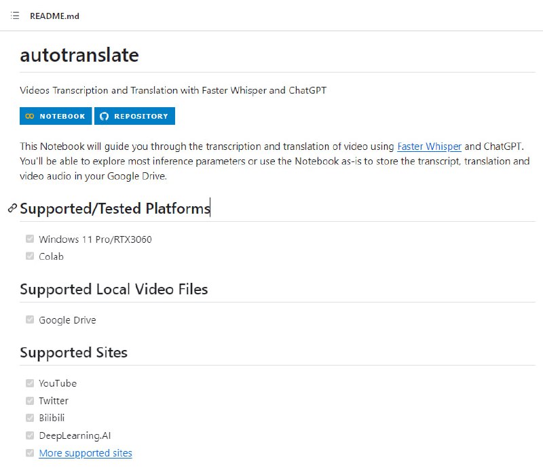Check the Bilibili checkbox
Image resolution: width=543 pixels, height=468 pixels.
pos(29,418)
